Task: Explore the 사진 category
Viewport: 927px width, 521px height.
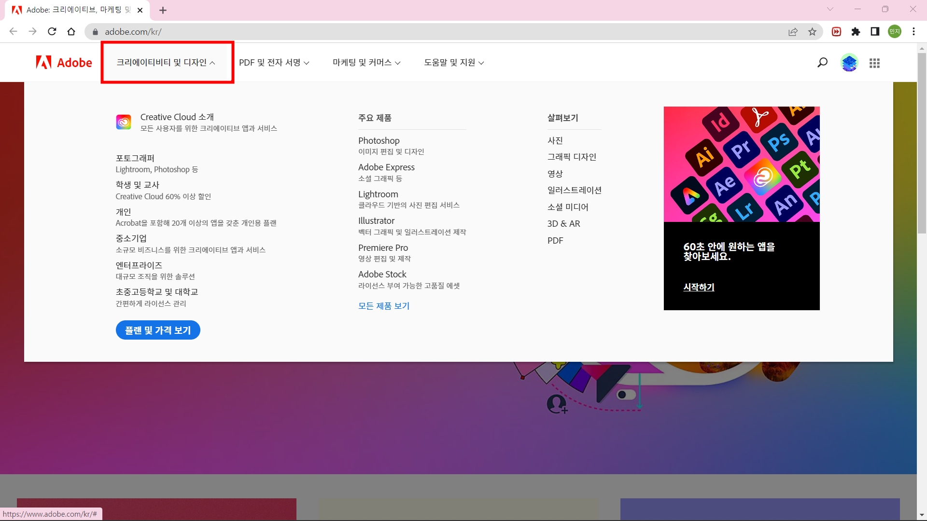Action: [x=555, y=140]
